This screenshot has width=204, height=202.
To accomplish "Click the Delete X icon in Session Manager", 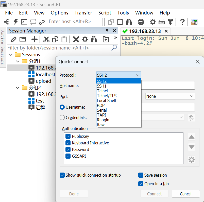I will point(76,39).
